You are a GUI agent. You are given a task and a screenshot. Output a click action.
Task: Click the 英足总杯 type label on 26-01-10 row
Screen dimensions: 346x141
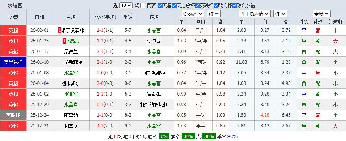click(x=13, y=63)
